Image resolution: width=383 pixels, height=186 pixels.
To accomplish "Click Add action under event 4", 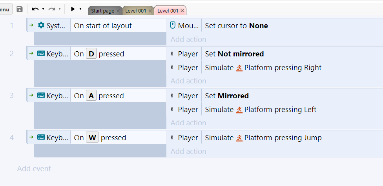I will (188, 152).
